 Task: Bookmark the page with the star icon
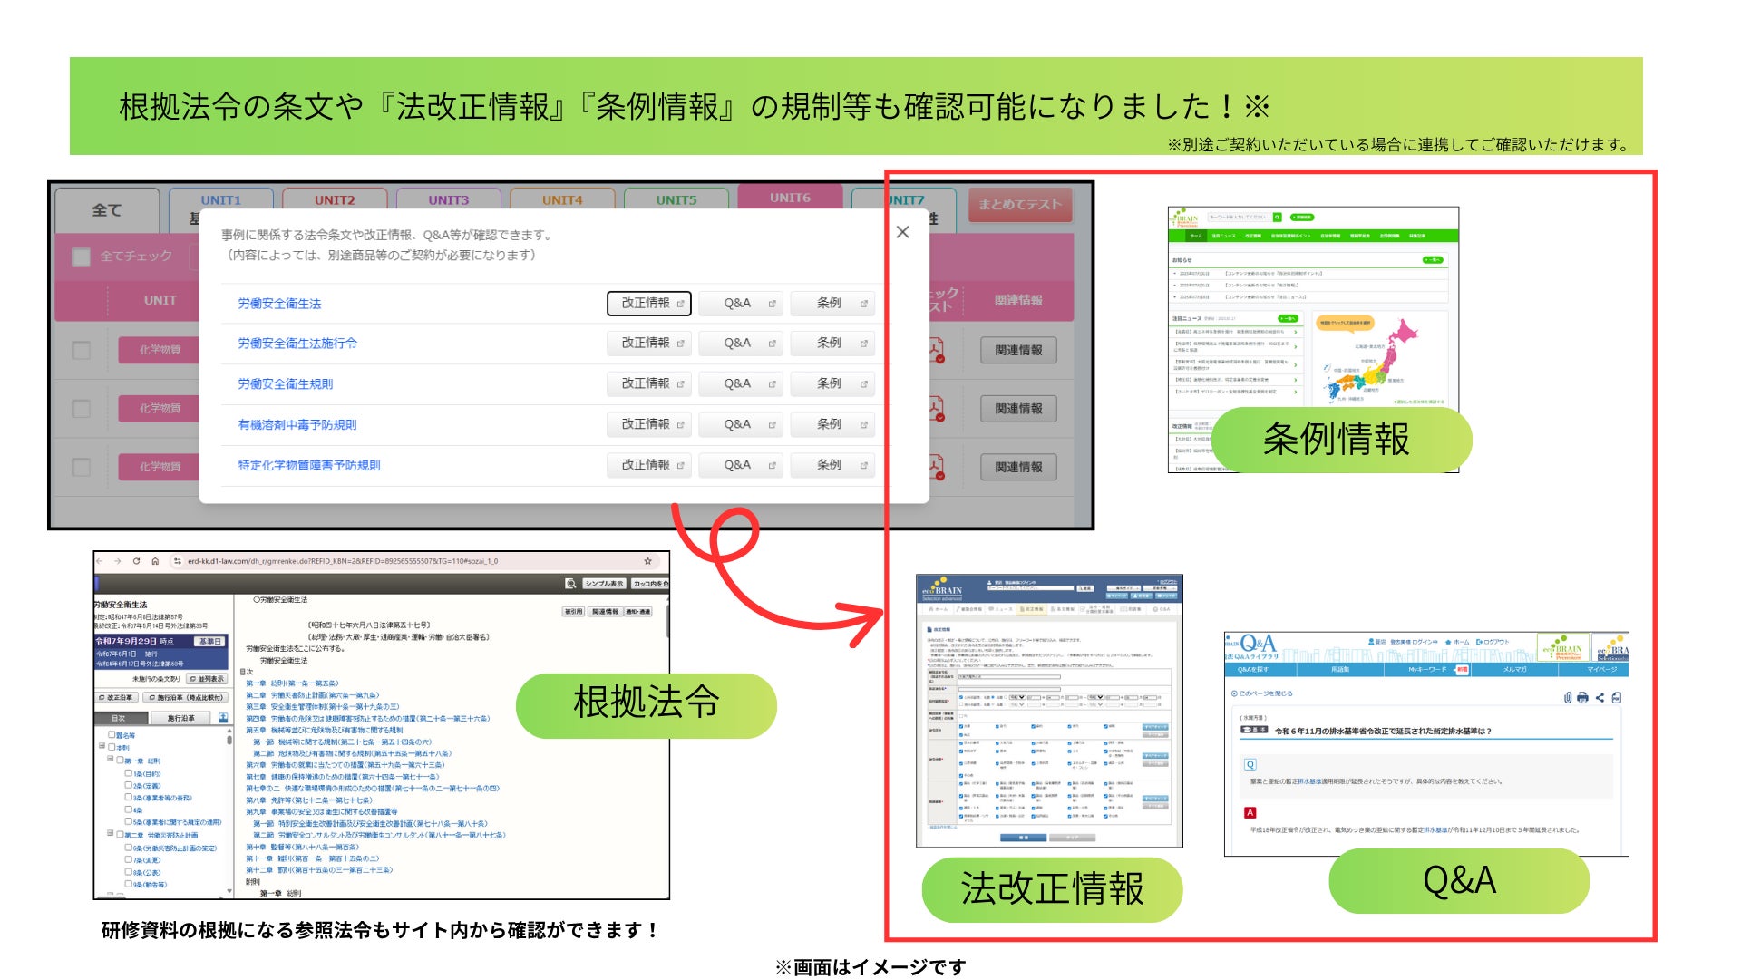[x=647, y=561]
